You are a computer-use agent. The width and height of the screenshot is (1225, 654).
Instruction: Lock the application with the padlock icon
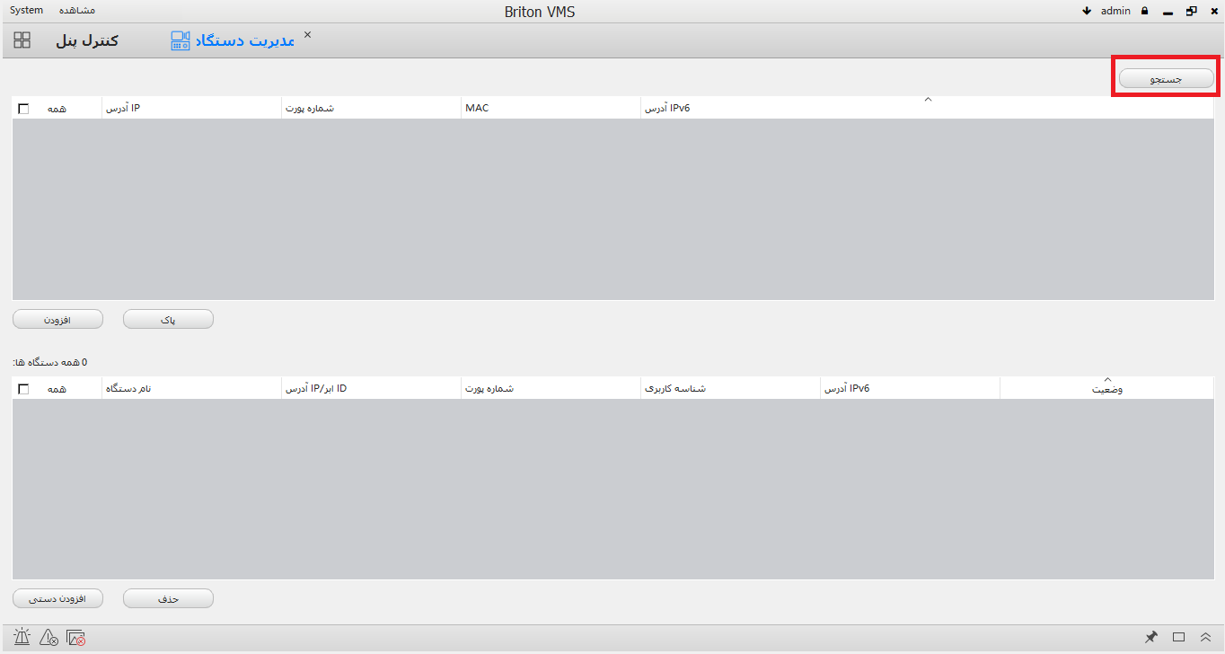tap(1144, 11)
